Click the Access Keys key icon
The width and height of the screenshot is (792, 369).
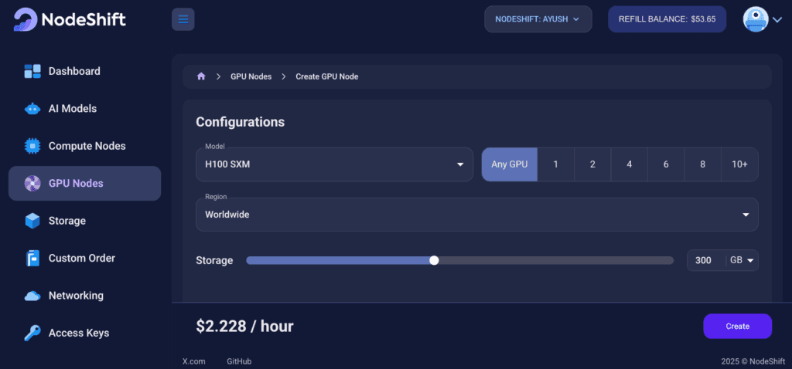coord(32,333)
